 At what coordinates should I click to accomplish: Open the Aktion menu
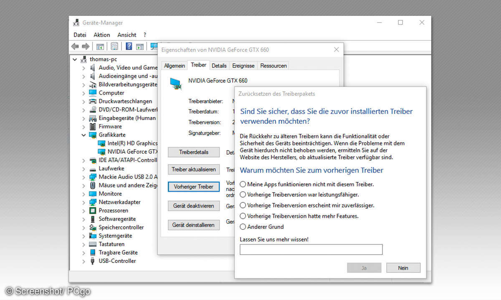click(x=102, y=35)
